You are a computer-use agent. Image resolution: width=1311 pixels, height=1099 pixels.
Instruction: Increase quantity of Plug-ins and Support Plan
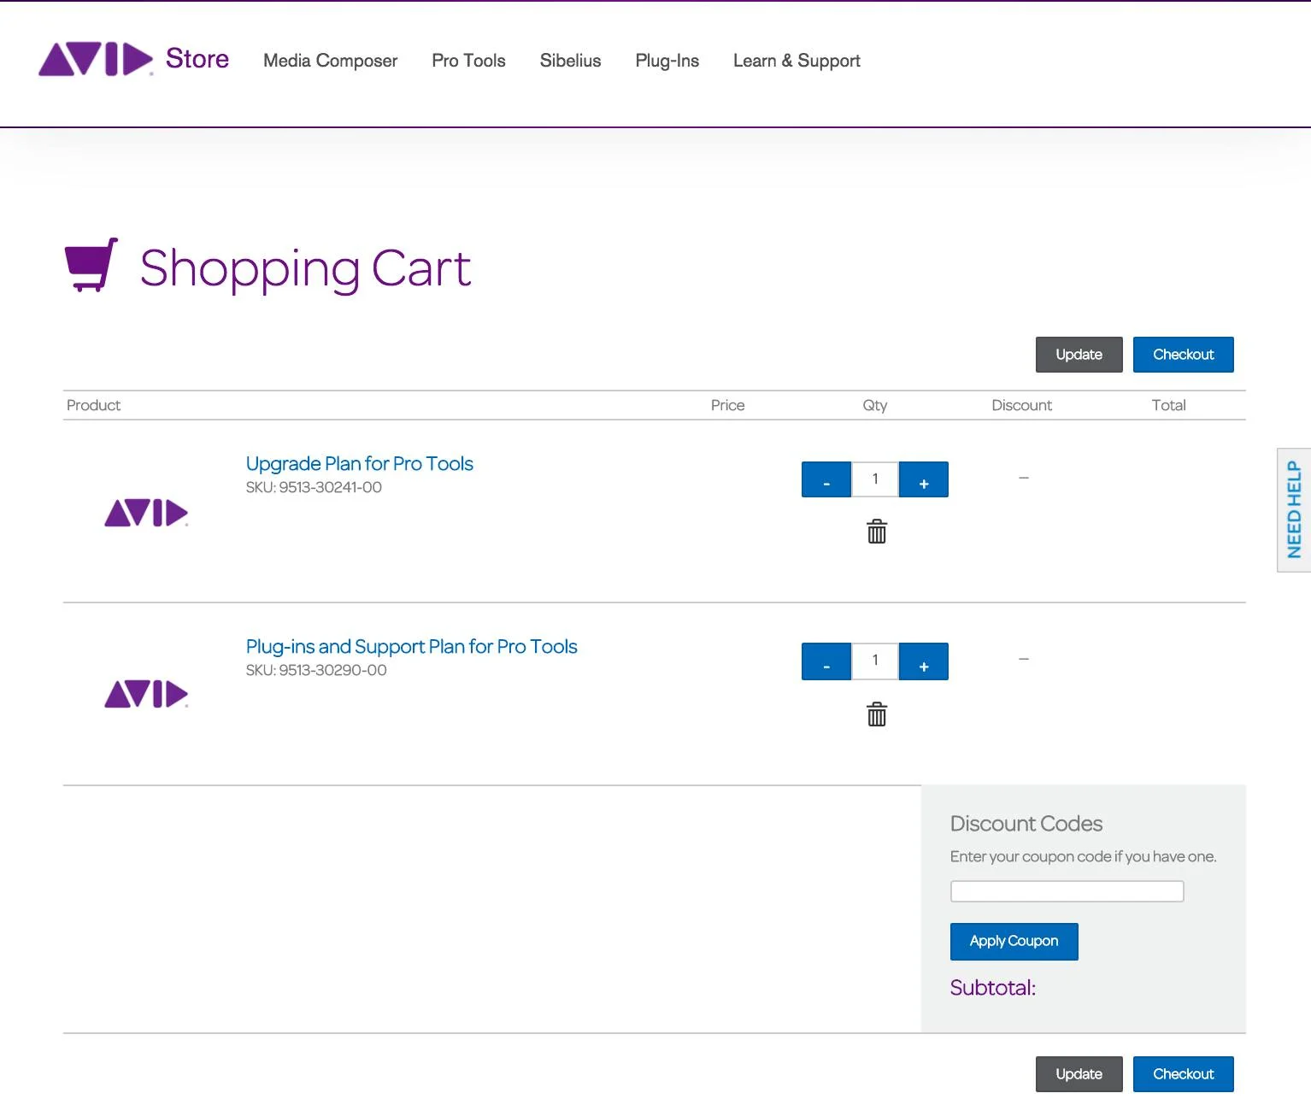pyautogui.click(x=924, y=661)
